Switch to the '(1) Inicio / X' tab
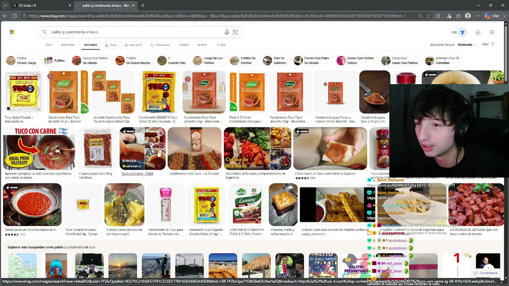This screenshot has height=286, width=509. 40,6
